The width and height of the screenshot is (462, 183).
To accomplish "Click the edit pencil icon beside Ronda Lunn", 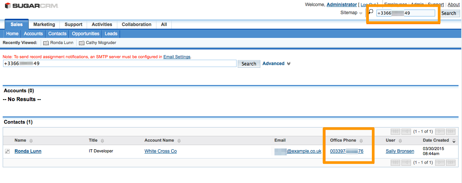I will coord(7,151).
